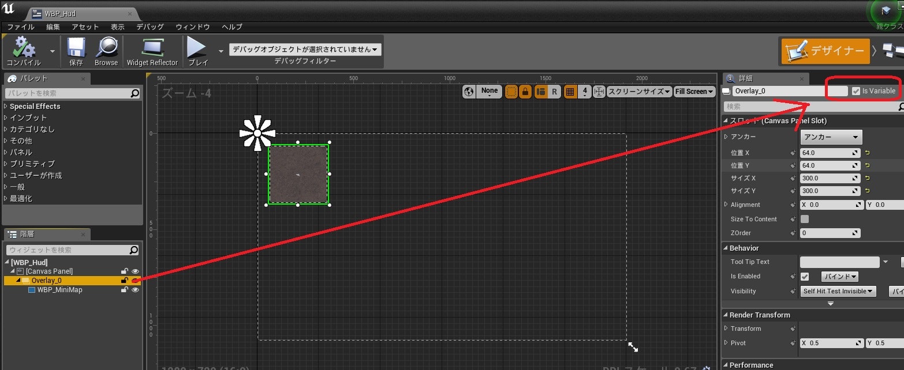Viewport: 904px width, 370px height.
Task: Toggle visibility eye of Canvas Panel
Action: tap(136, 271)
